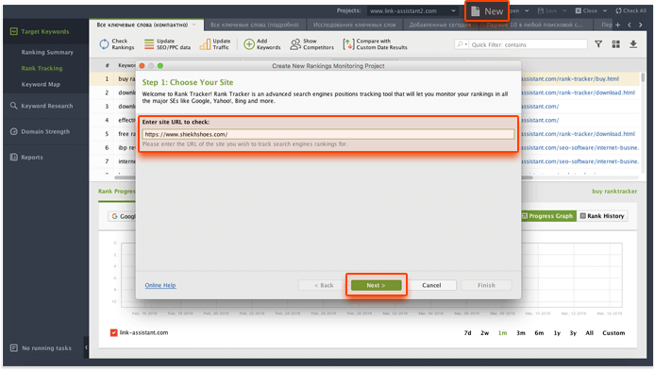This screenshot has width=655, height=370.
Task: Click Close in the top toolbar
Action: click(586, 11)
